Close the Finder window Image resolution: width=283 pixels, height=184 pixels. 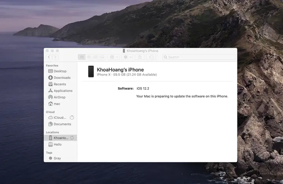point(47,51)
